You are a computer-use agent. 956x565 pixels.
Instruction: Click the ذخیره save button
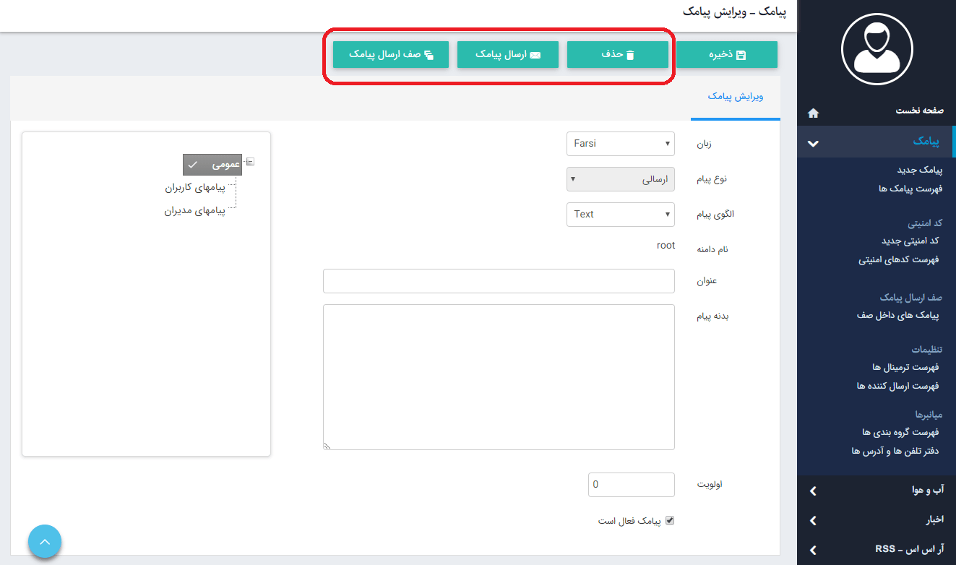tap(727, 55)
